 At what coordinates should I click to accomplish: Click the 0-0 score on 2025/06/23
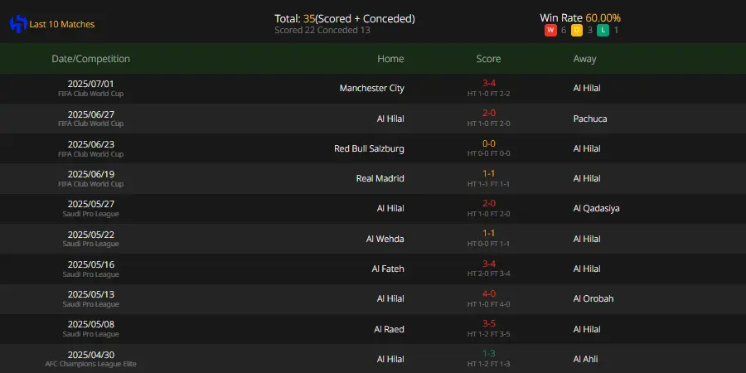(x=488, y=143)
